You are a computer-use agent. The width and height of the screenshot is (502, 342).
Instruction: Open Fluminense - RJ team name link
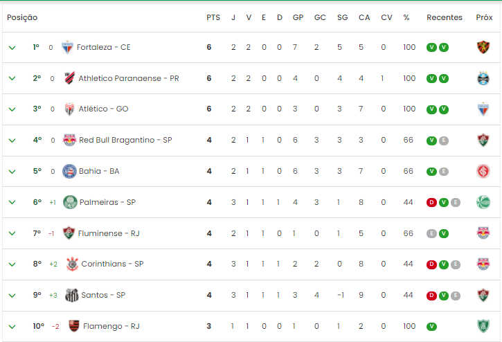tap(109, 233)
